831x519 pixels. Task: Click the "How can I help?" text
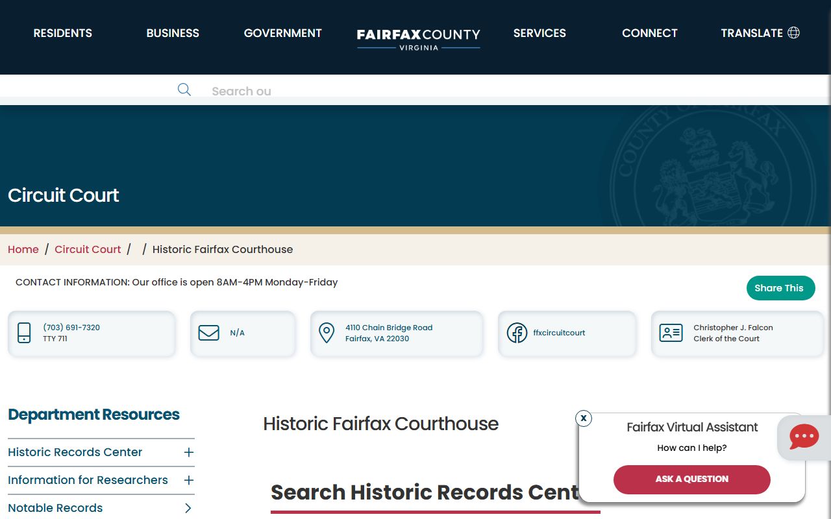click(692, 448)
